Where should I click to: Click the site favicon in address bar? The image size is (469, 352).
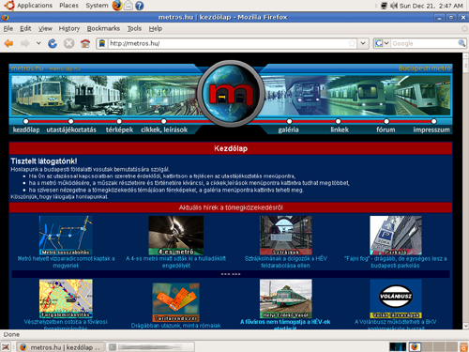(102, 43)
